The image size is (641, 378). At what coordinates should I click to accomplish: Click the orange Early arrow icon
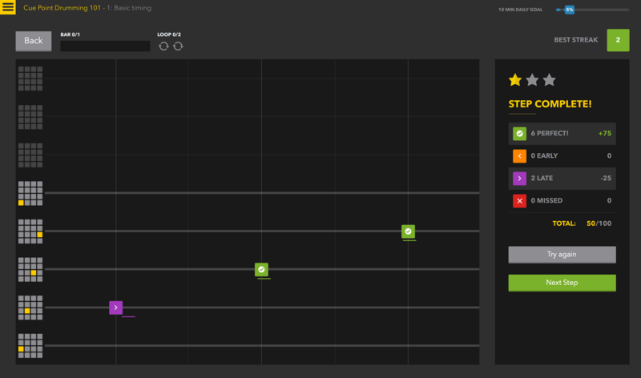tap(519, 156)
